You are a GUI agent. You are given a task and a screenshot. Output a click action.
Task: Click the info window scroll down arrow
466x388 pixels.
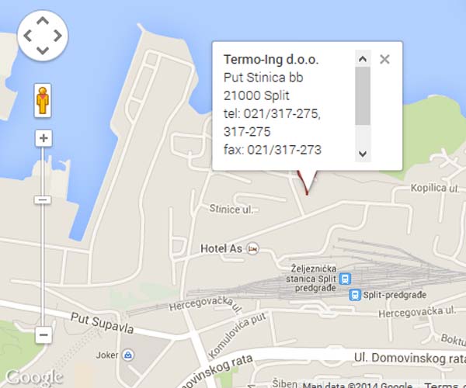(363, 154)
